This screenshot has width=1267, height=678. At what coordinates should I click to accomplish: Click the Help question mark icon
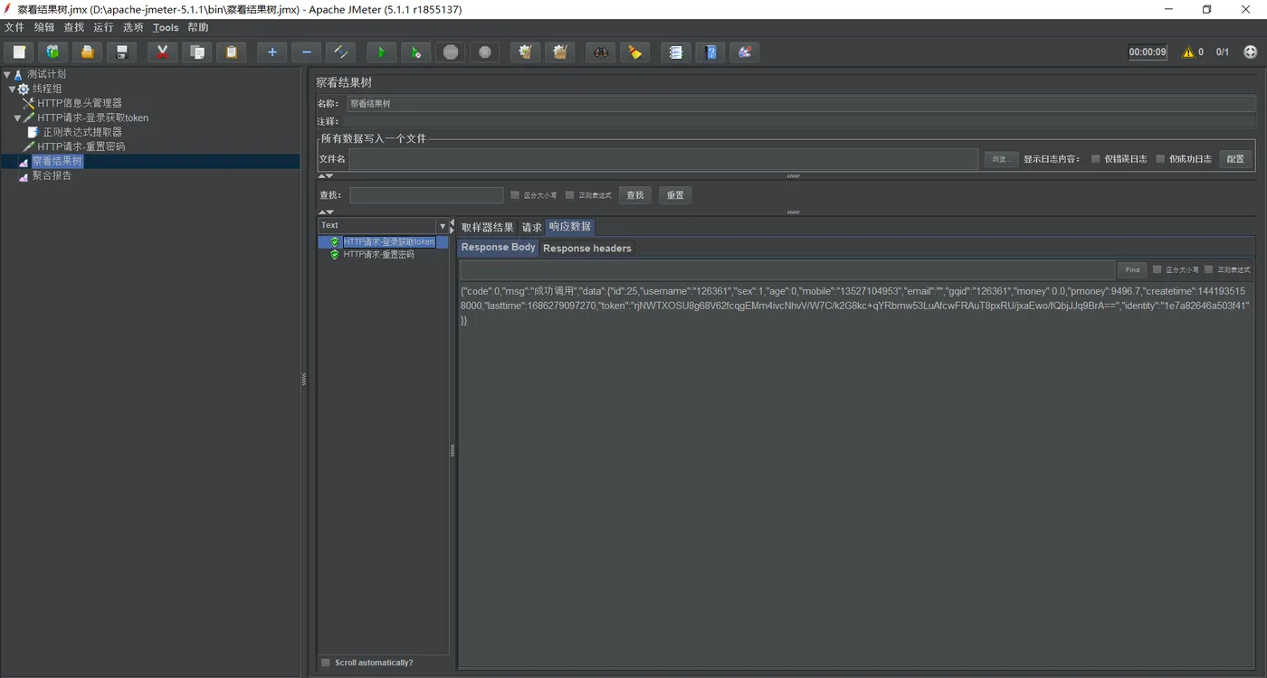click(710, 52)
